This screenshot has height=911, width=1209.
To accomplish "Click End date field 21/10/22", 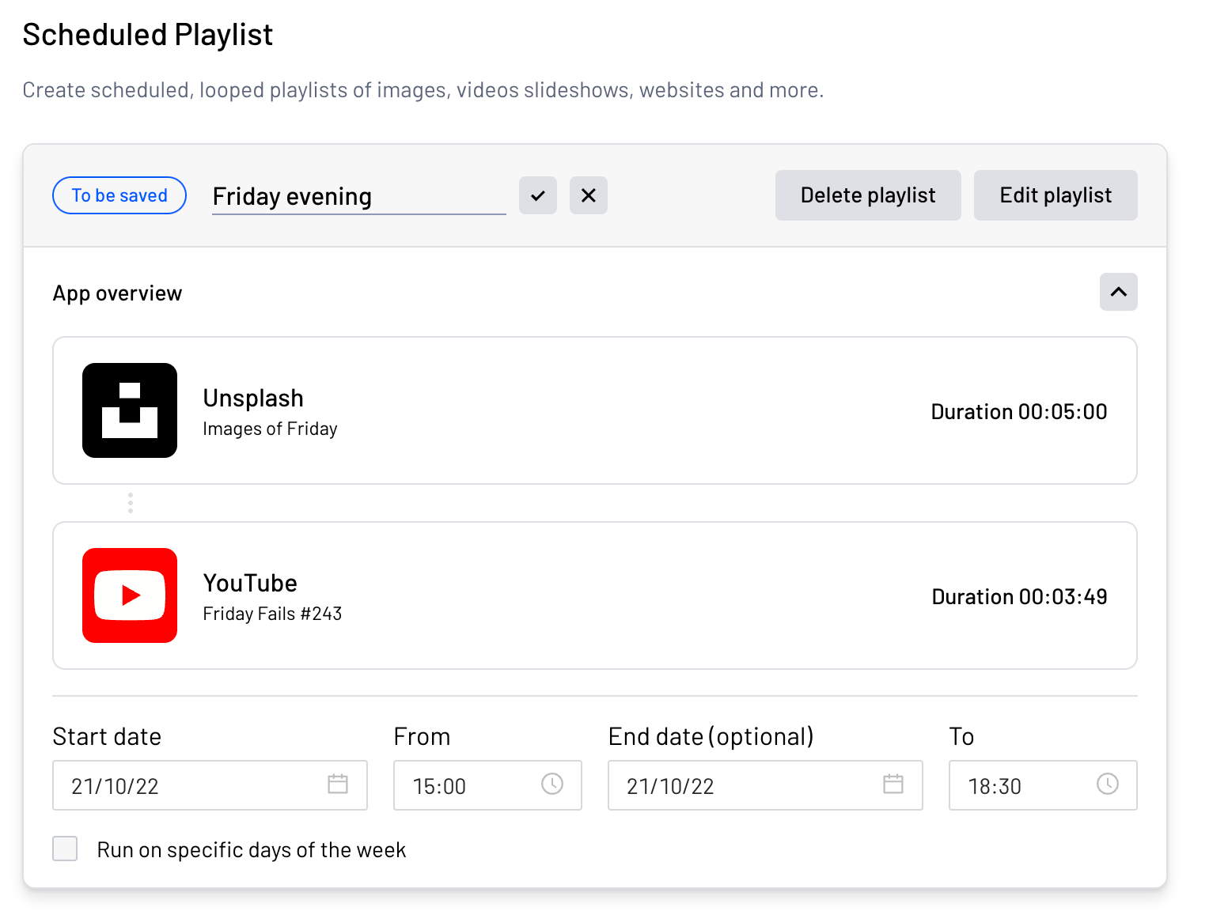I will click(765, 785).
